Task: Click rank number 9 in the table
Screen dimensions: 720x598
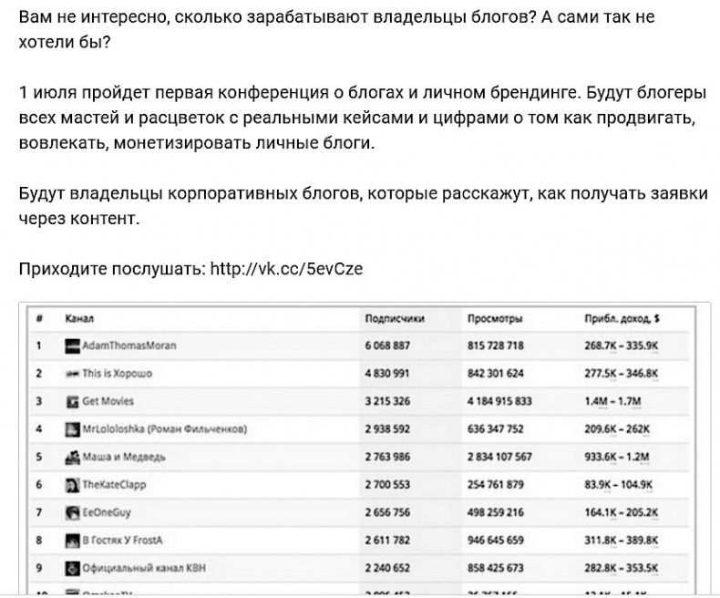Action: [38, 568]
